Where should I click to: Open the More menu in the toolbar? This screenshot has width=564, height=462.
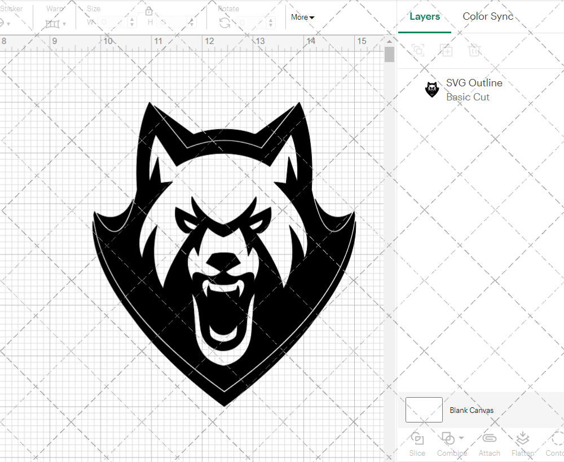[x=302, y=17]
